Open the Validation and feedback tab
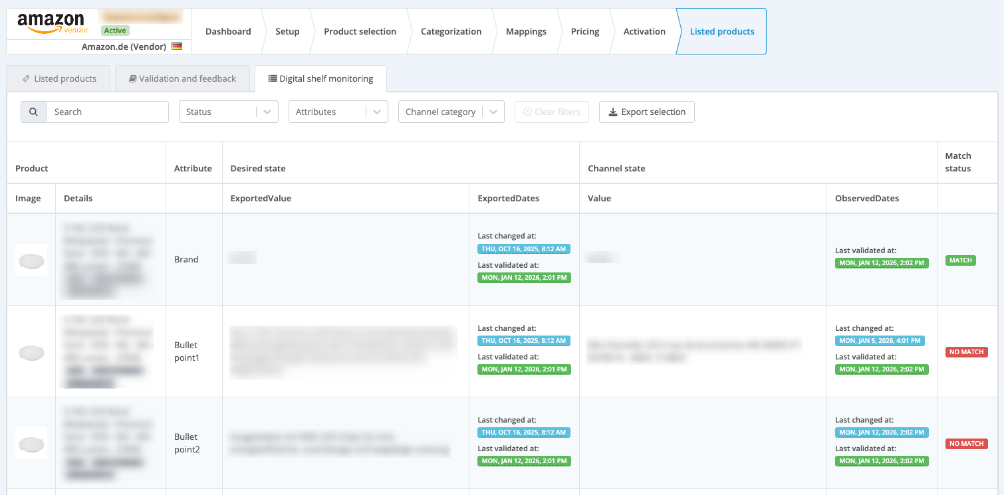This screenshot has height=495, width=1004. click(183, 78)
